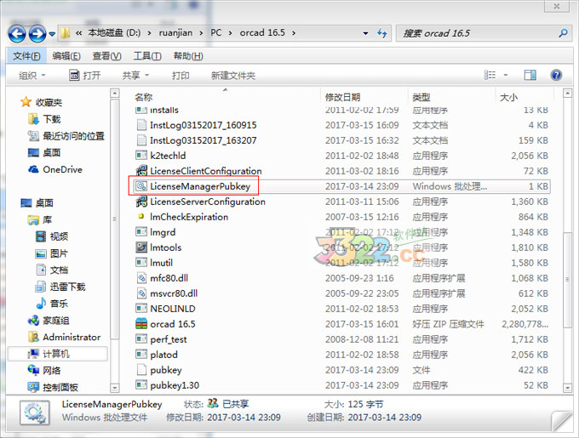579x438 pixels.
Task: Select 控制面板 in navigation pane
Action: [x=60, y=388]
